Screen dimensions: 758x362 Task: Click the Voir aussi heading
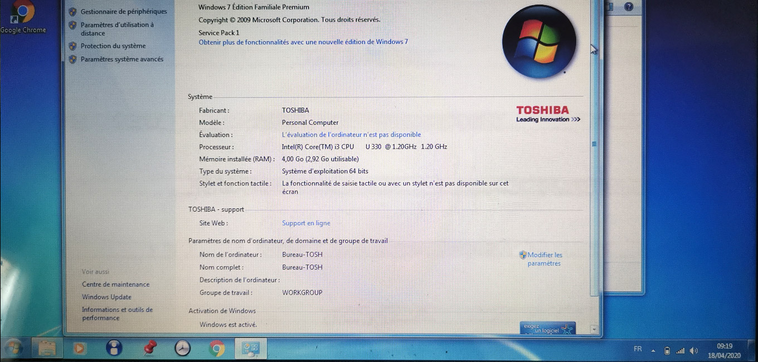coord(96,272)
